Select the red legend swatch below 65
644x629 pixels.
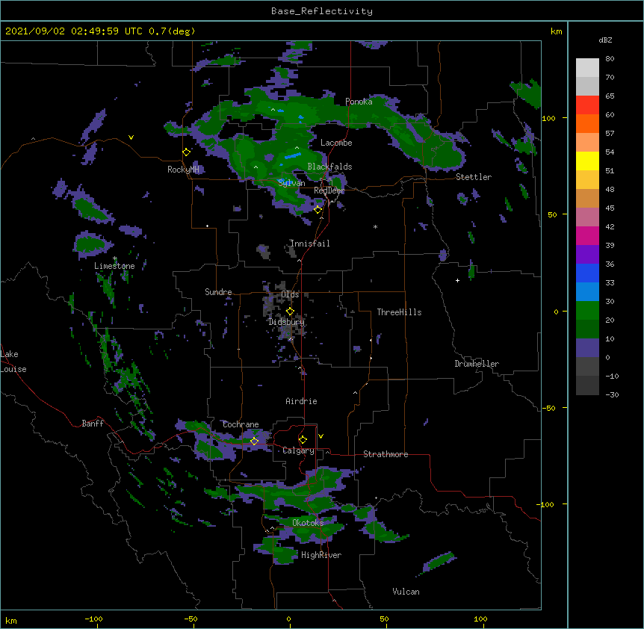coord(587,105)
